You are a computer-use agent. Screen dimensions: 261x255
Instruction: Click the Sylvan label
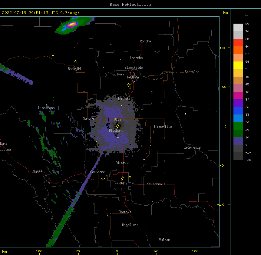[x=118, y=75]
